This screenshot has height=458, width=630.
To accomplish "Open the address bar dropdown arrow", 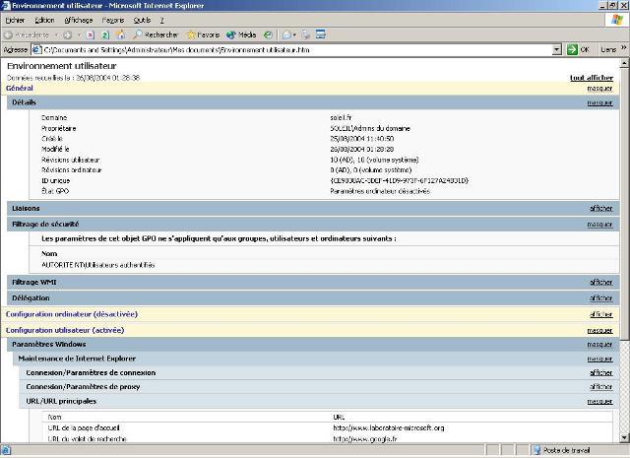I will (556, 49).
